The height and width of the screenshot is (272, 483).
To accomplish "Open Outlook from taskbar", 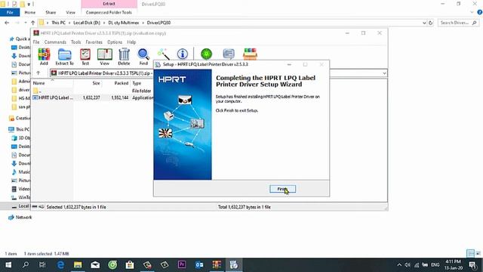I will [199, 264].
